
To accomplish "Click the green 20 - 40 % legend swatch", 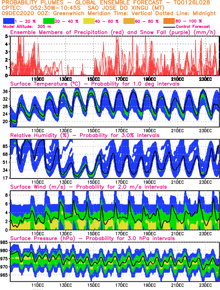I will coord(49,21).
